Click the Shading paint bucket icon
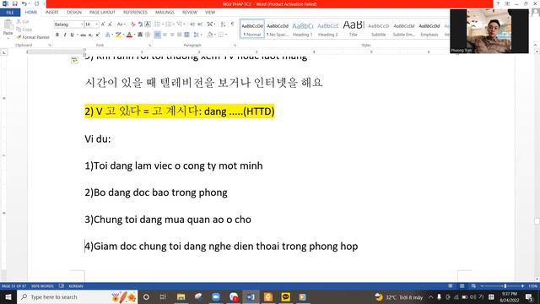540x304 pixels. click(210, 35)
